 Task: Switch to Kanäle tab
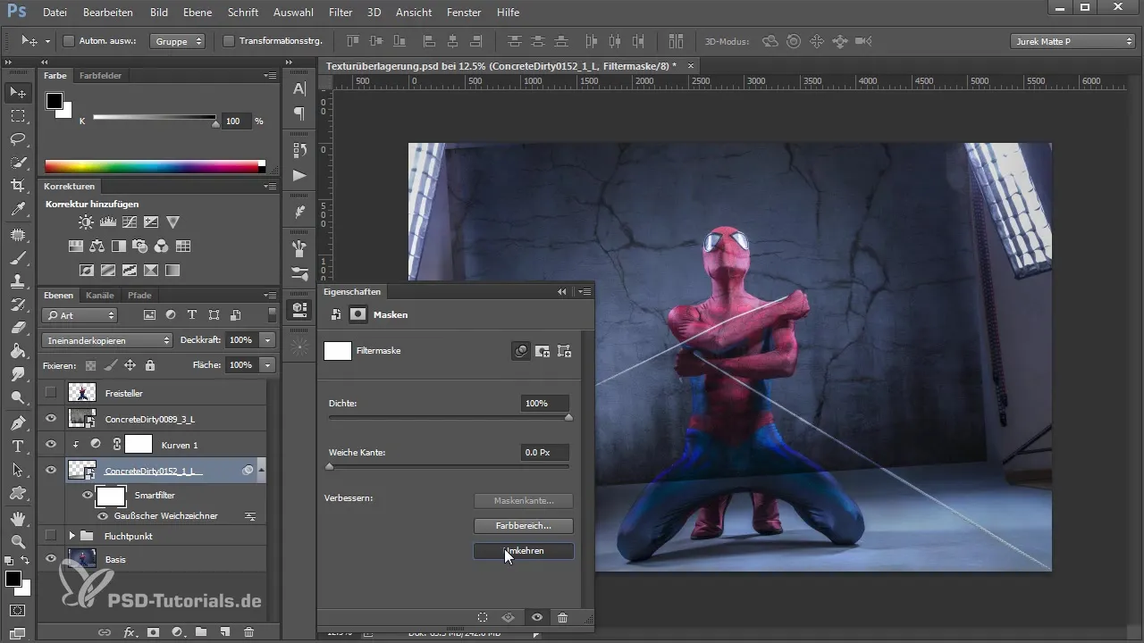click(x=100, y=295)
